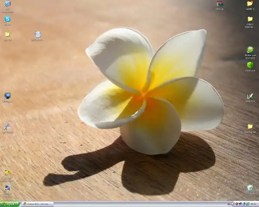This screenshot has height=207, width=259.
Task: Click the system tray clock
Action: 253,204
